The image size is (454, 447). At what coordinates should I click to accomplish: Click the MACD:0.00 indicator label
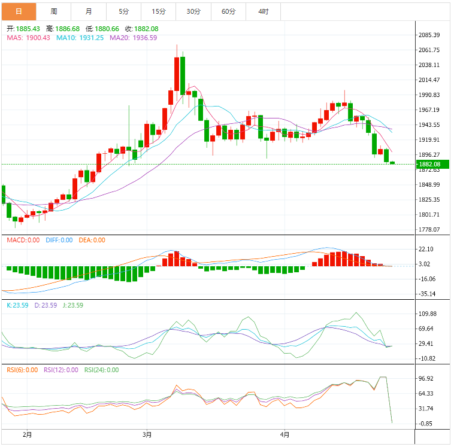tap(23, 240)
